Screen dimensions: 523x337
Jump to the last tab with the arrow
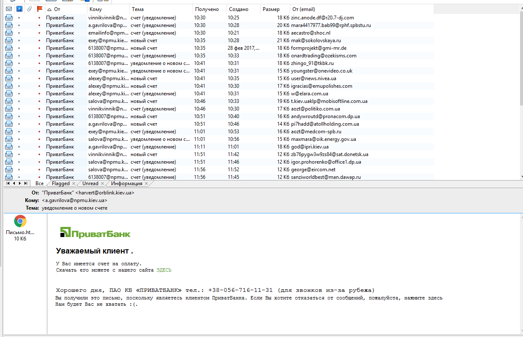pos(26,183)
